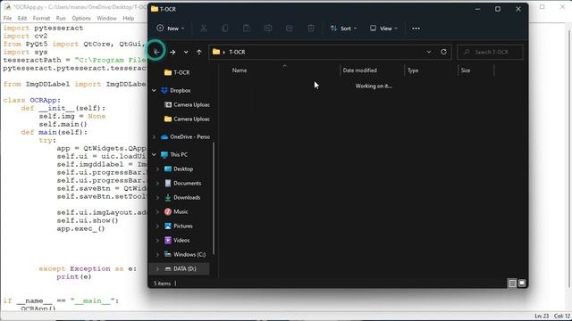The width and height of the screenshot is (572, 321).
Task: Sort by the Size column header
Action: 466,70
